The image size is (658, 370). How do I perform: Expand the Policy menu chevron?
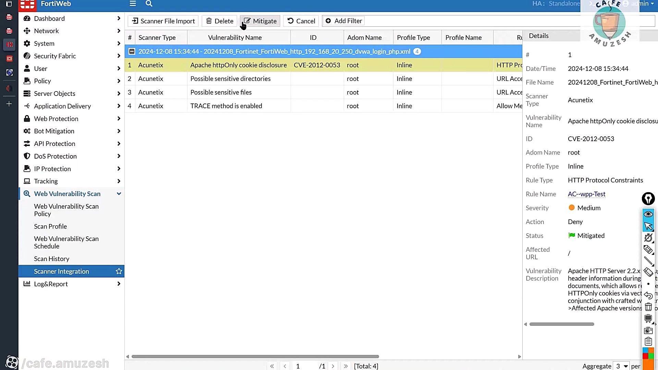tap(119, 81)
